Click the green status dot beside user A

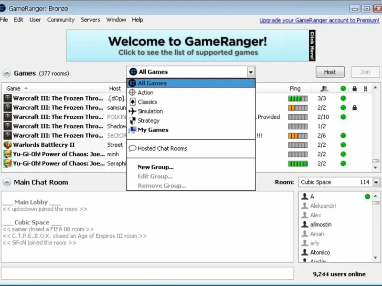[x=368, y=196]
